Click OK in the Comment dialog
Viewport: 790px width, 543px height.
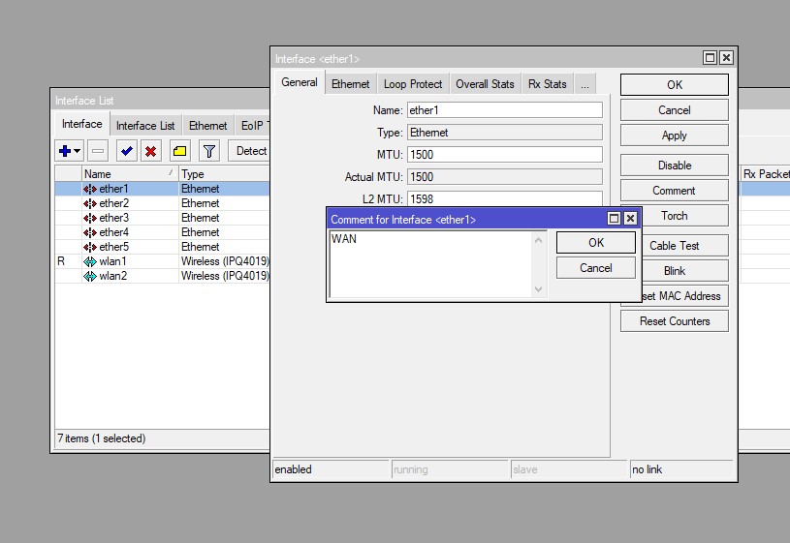596,243
